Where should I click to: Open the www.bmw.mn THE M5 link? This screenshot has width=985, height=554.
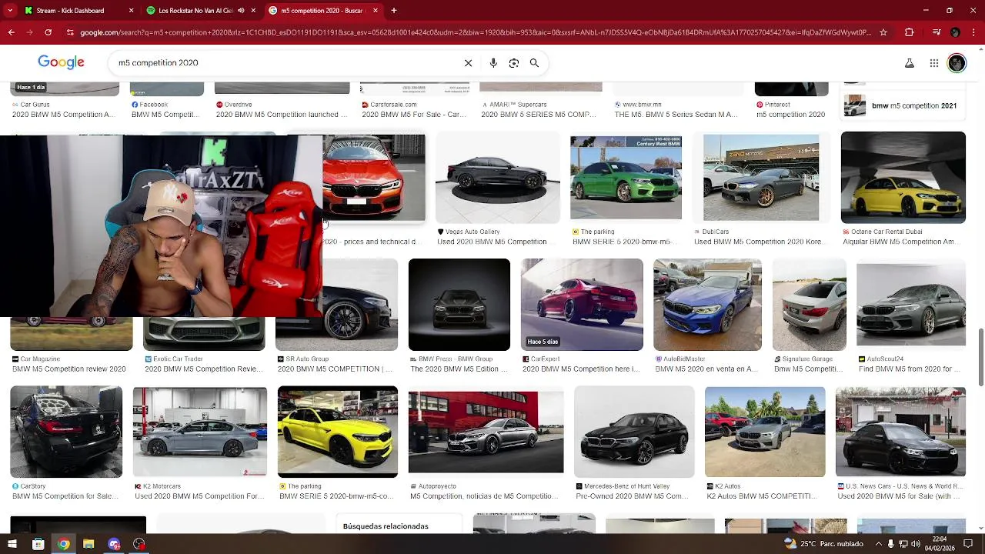tap(676, 115)
